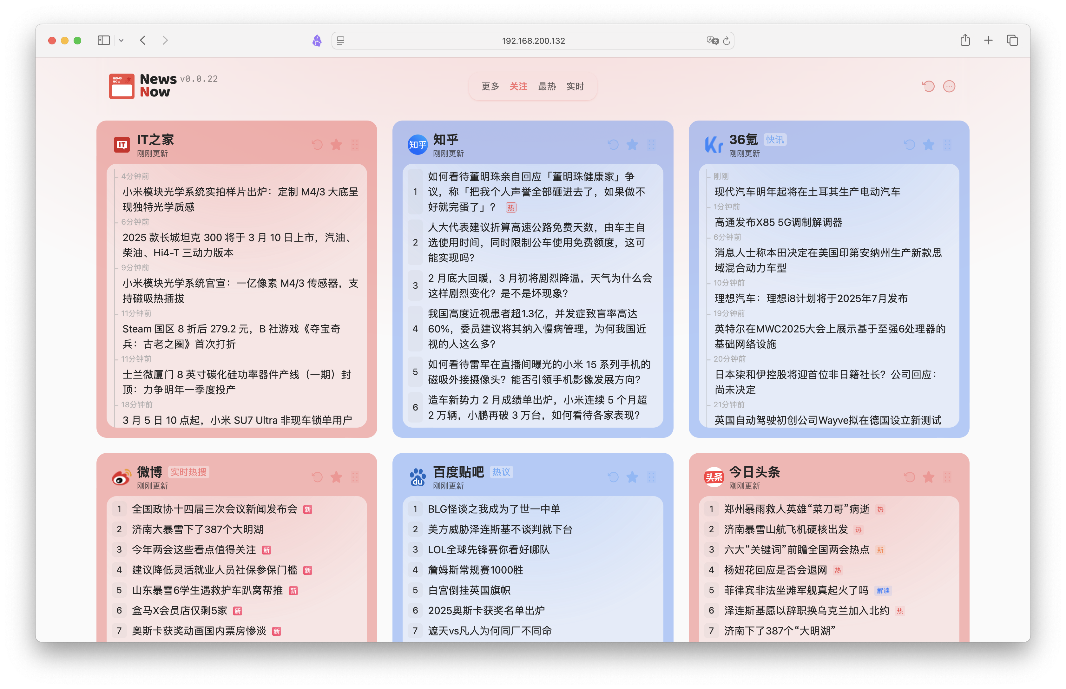Go back in browser history

143,40
